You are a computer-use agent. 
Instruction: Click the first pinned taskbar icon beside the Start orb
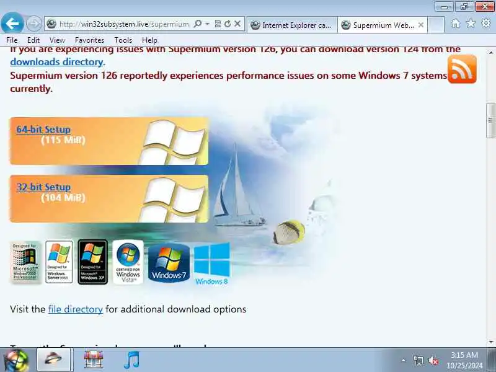pos(55,360)
